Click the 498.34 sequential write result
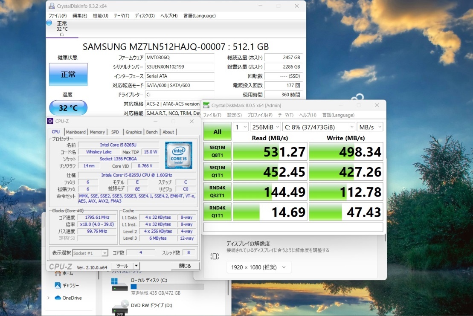The height and width of the screenshot is (316, 473). [346, 151]
